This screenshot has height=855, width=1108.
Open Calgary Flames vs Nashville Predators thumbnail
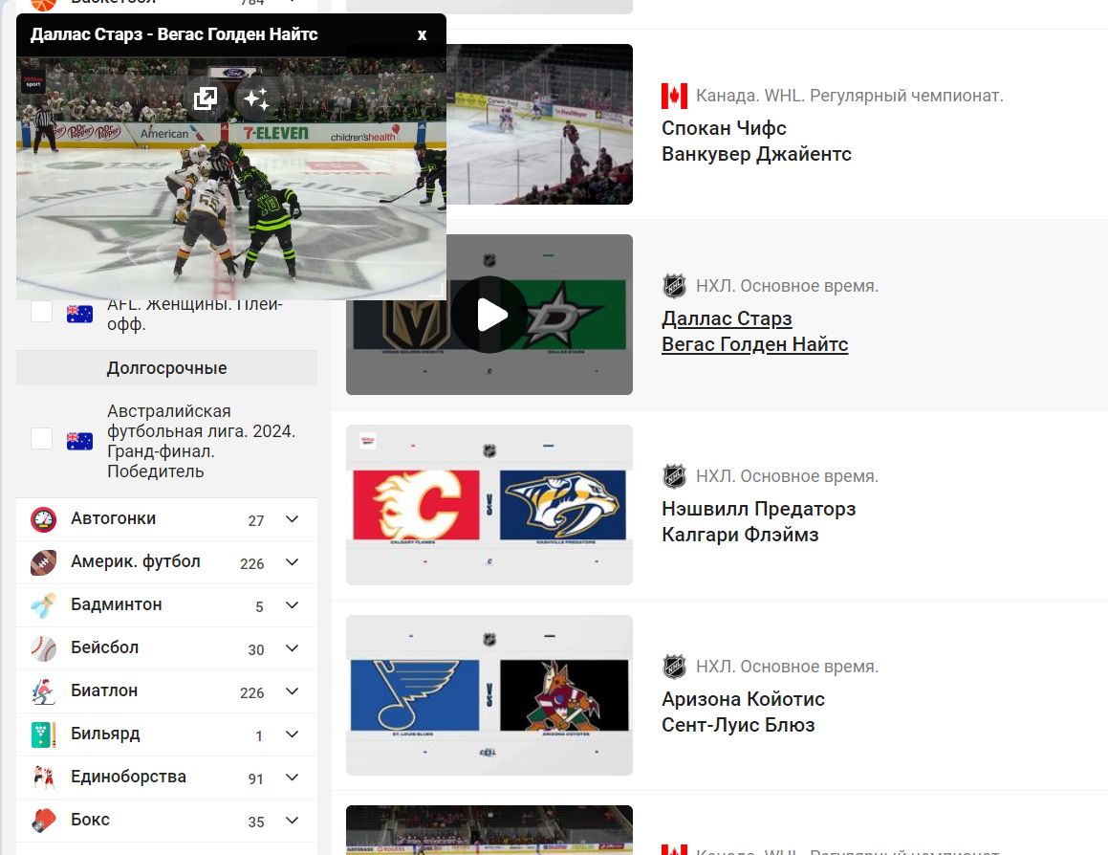point(489,505)
